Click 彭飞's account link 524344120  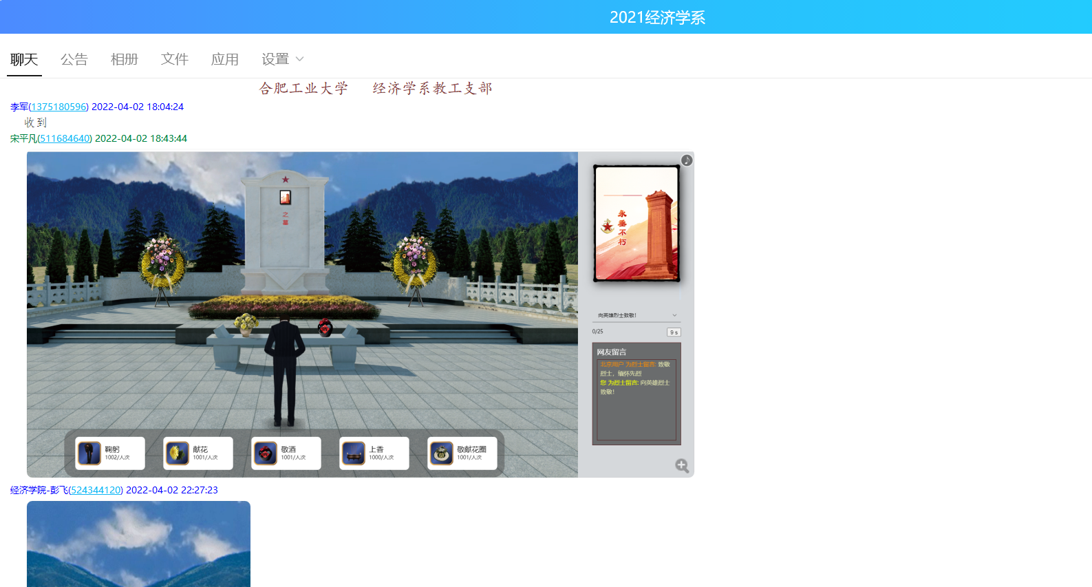pos(96,490)
